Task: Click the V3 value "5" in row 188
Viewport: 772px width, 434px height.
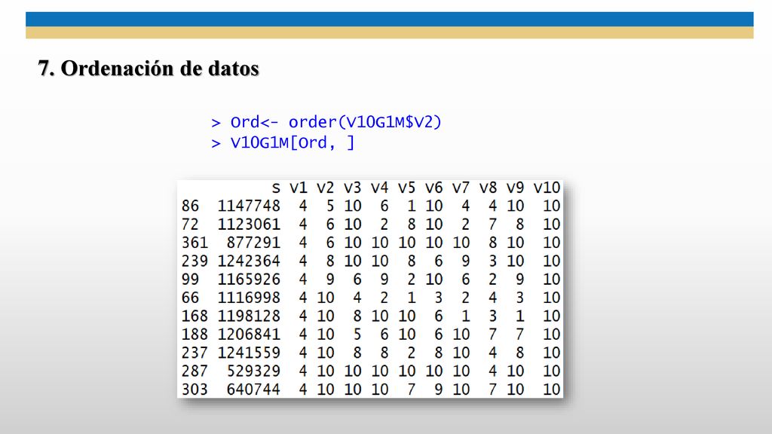Action: click(x=357, y=335)
